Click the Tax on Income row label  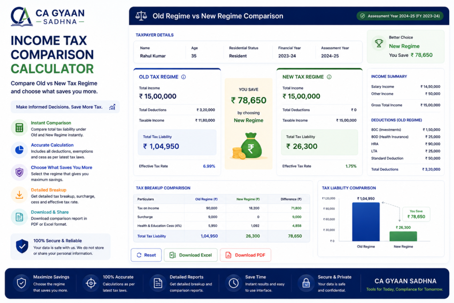pyautogui.click(x=148, y=208)
